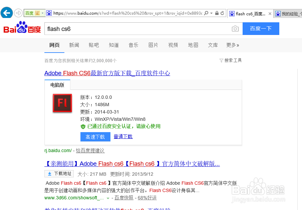Click the 已通过百度安全认证 text
This screenshot has width=302, height=210.
tap(124, 126)
